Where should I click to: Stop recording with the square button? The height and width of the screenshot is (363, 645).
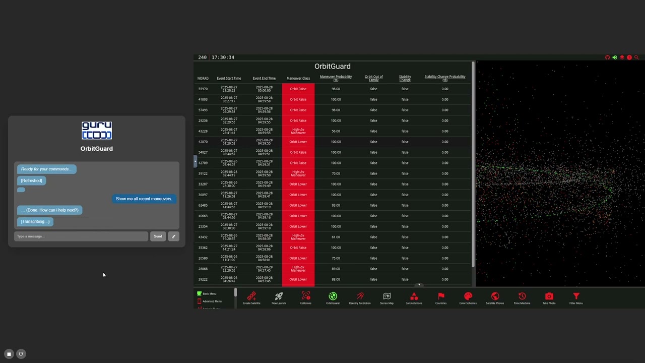click(9, 354)
